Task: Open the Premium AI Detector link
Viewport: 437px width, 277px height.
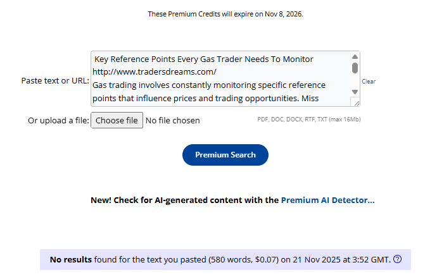Action: click(327, 200)
